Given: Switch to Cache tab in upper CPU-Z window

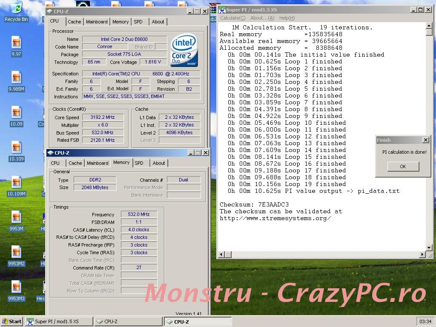Looking at the screenshot, I should pyautogui.click(x=74, y=22).
